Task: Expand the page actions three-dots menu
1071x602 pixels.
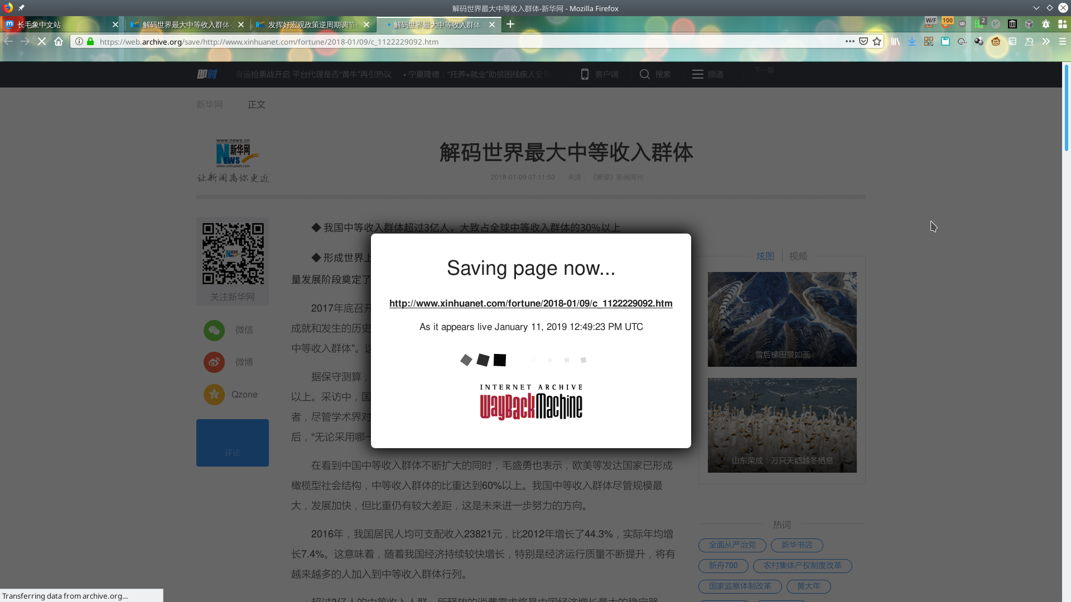Action: pyautogui.click(x=850, y=42)
